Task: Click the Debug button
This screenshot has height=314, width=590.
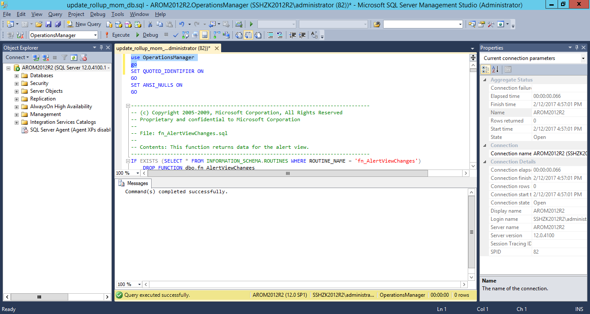Action: [149, 35]
